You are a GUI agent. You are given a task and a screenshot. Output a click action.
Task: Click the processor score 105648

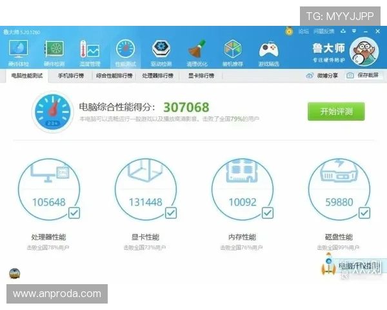(x=49, y=202)
